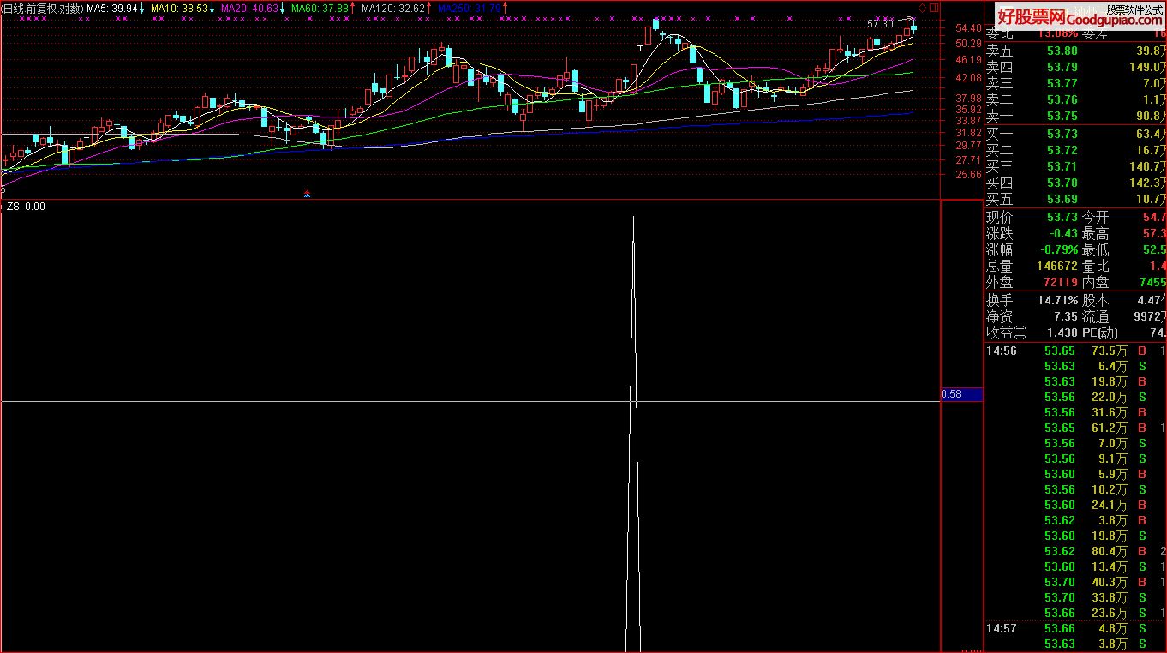Click the 54.40 price axis label

click(x=969, y=28)
